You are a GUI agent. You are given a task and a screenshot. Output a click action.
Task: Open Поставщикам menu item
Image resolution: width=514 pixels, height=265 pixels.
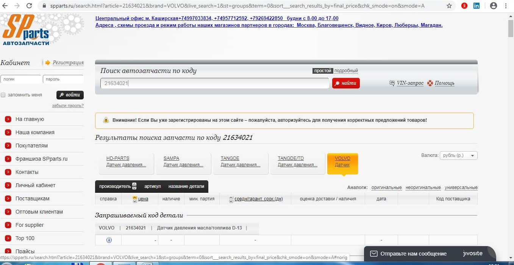(x=32, y=198)
